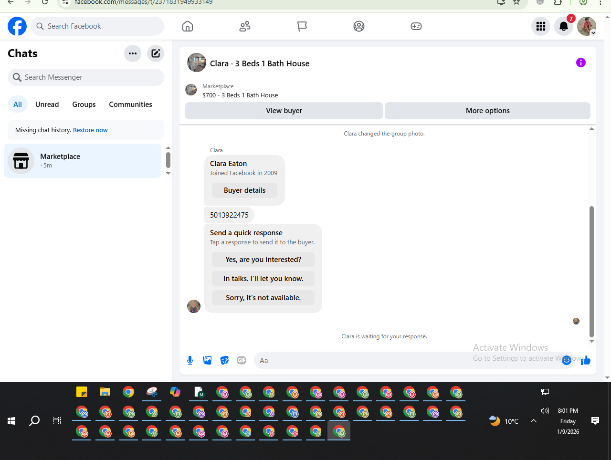Open Windows Task View

point(57,421)
